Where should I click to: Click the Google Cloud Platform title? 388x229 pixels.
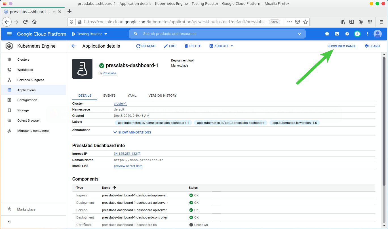[41, 34]
